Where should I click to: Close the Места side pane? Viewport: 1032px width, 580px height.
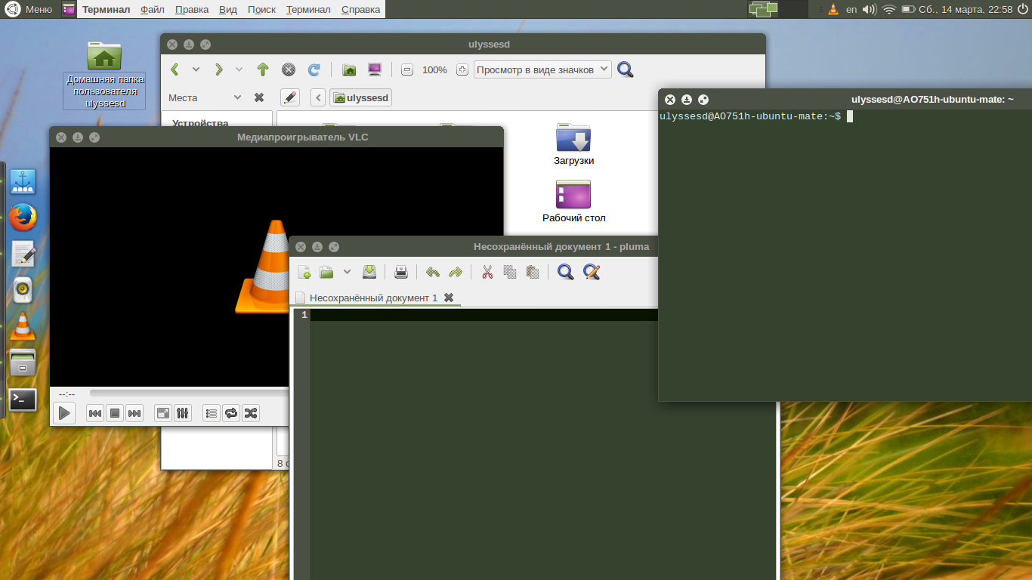(x=258, y=97)
